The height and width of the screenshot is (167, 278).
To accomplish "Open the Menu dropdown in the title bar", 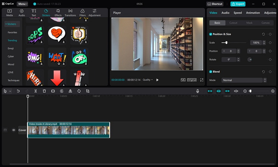I will click(x=22, y=4).
